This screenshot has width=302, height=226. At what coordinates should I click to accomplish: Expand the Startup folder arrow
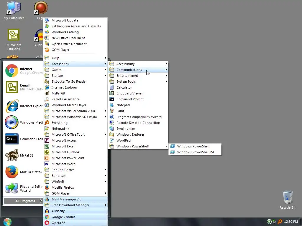tap(105, 76)
